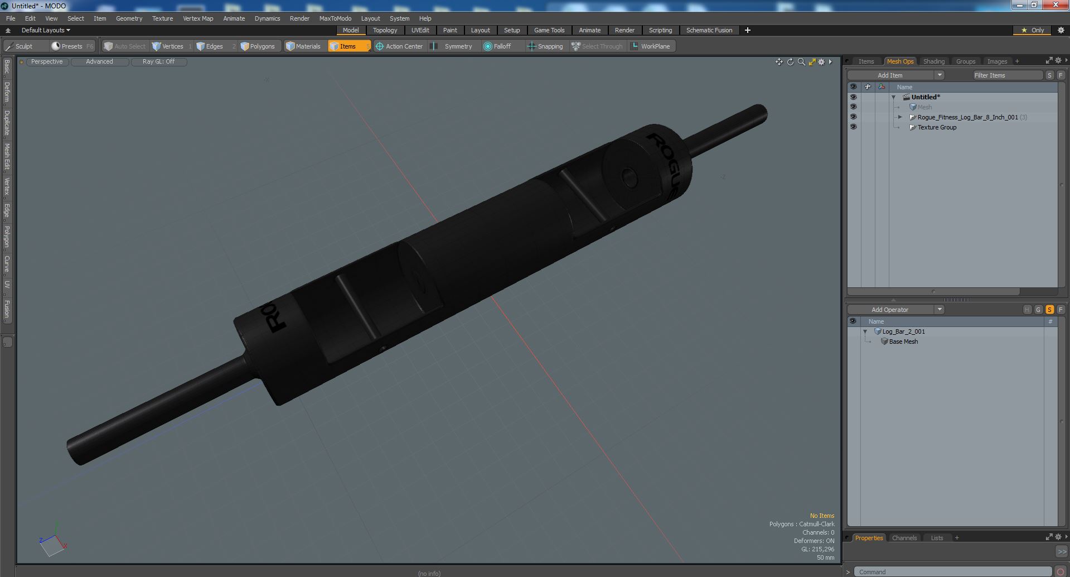This screenshot has width=1070, height=577.
Task: Click the Add Operator button
Action: pyautogui.click(x=889, y=310)
